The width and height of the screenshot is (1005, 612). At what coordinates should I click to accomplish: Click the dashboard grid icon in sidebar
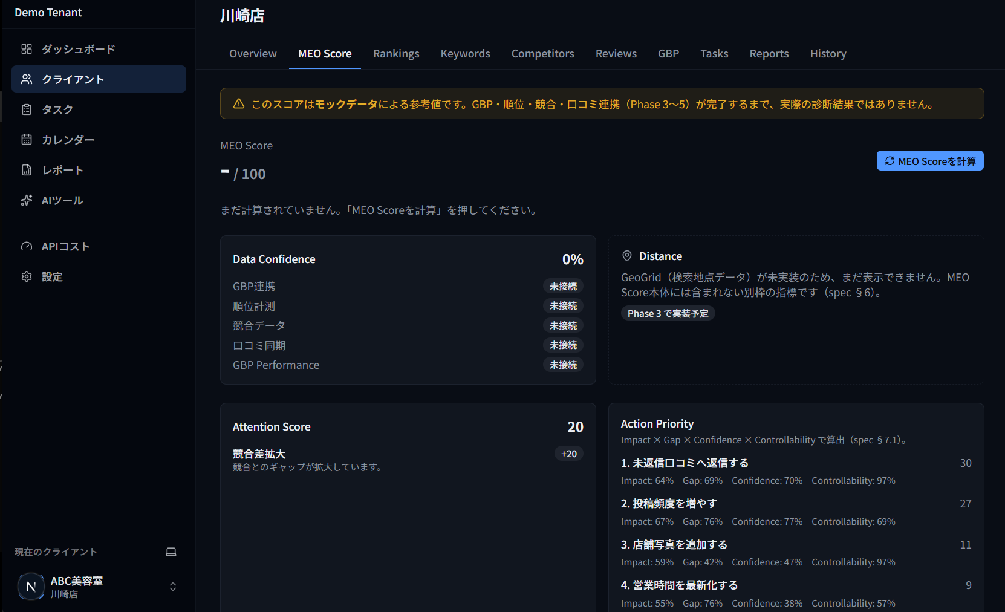(27, 49)
